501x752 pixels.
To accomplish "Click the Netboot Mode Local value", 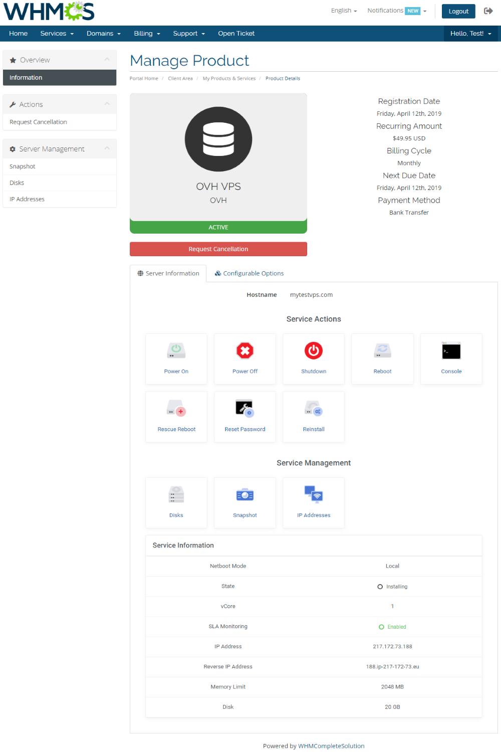I will pyautogui.click(x=392, y=566).
